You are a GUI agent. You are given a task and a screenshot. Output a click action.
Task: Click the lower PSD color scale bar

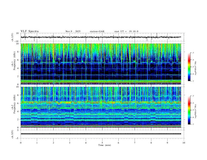coord(189,110)
